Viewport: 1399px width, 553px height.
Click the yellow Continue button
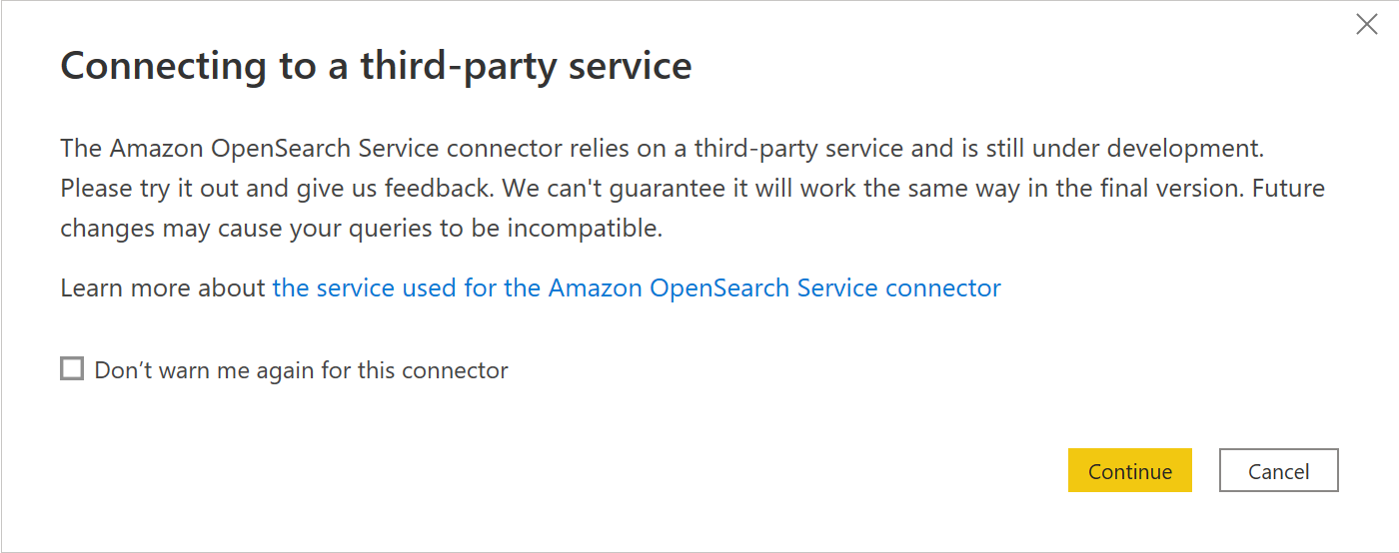[1130, 471]
